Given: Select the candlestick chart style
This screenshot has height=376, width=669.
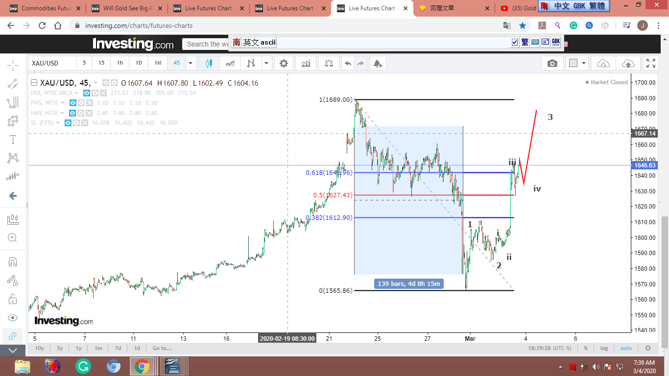Looking at the screenshot, I should (x=209, y=63).
